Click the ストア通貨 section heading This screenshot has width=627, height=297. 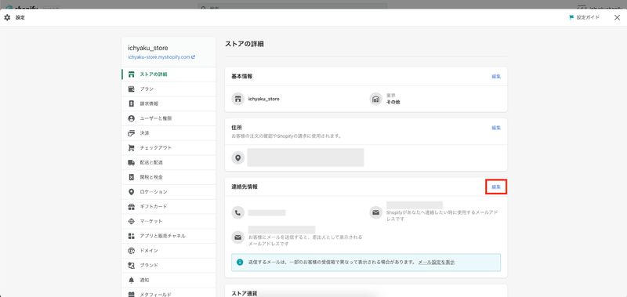pyautogui.click(x=244, y=293)
